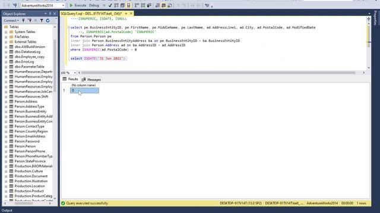
Task: Click the Increase Indent toolbar icon
Action: (x=198, y=5)
